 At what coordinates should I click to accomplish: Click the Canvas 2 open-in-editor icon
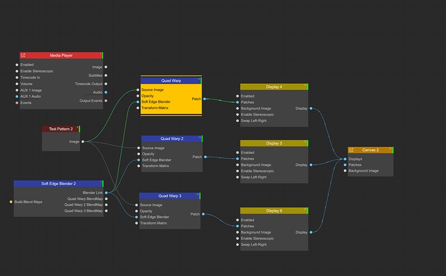352,150
